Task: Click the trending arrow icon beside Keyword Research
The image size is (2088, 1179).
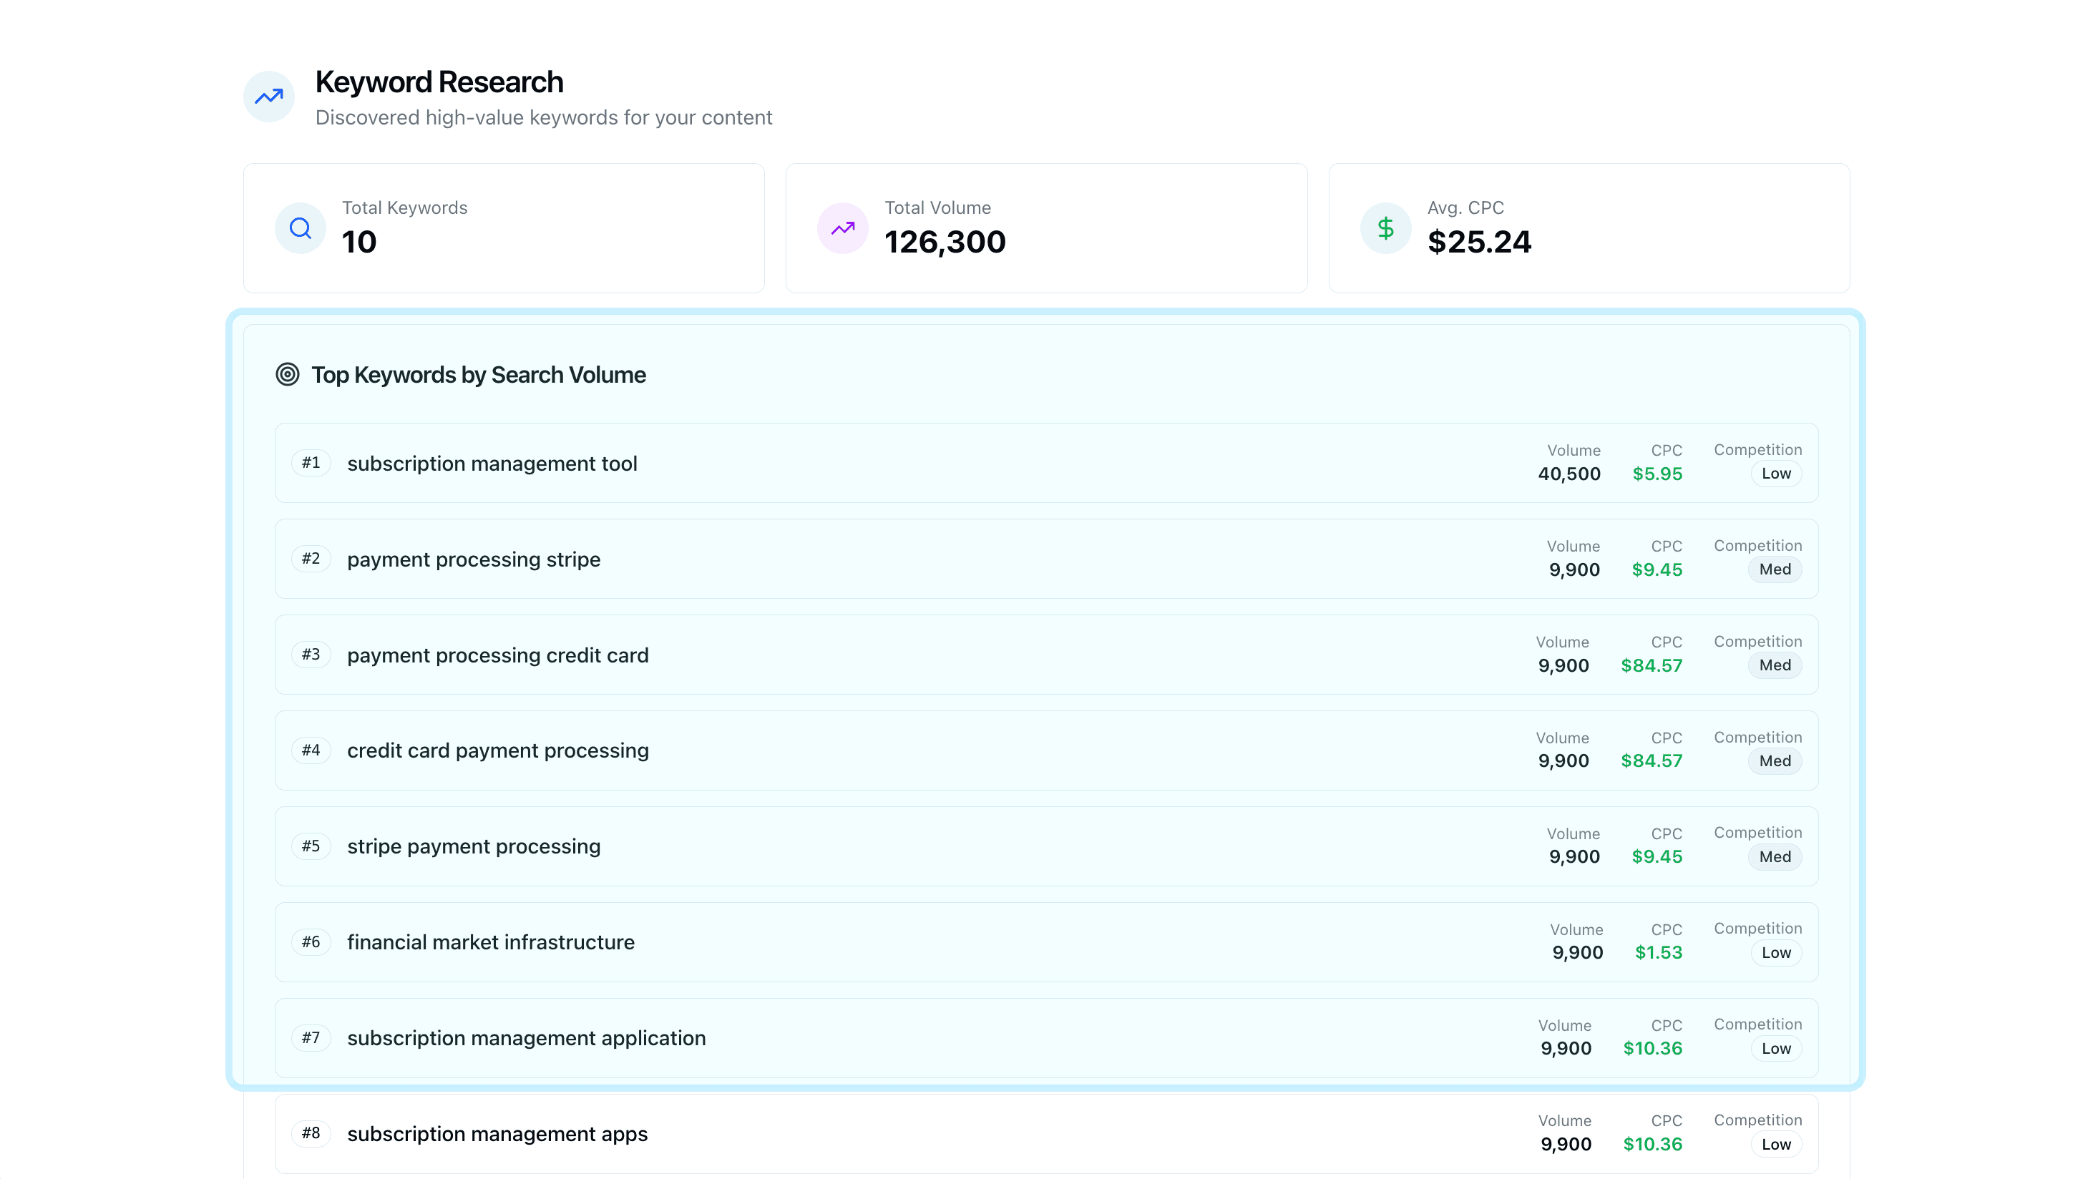Action: pyautogui.click(x=268, y=96)
